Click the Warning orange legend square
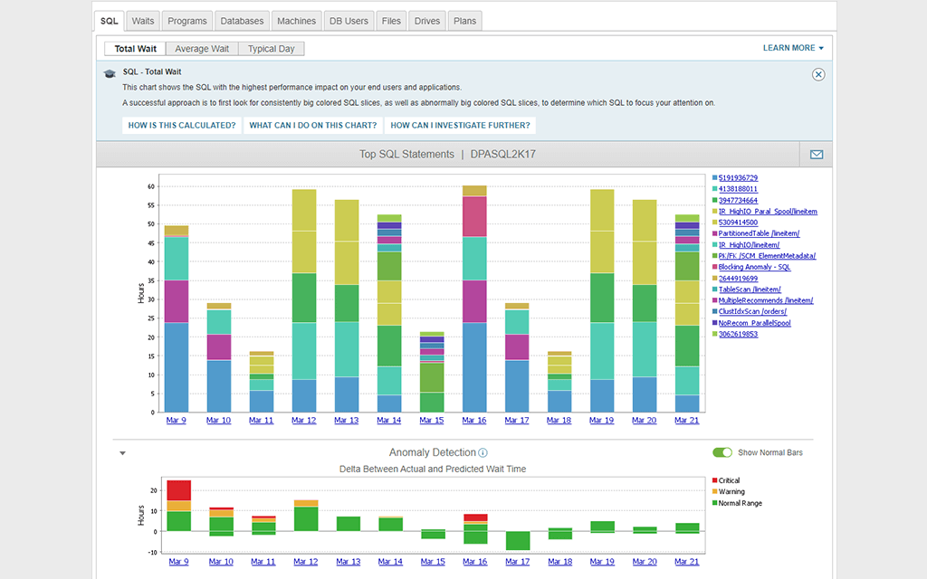This screenshot has width=927, height=579. click(714, 492)
